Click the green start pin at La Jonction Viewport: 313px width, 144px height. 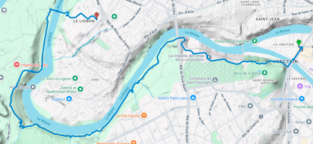tap(299, 43)
